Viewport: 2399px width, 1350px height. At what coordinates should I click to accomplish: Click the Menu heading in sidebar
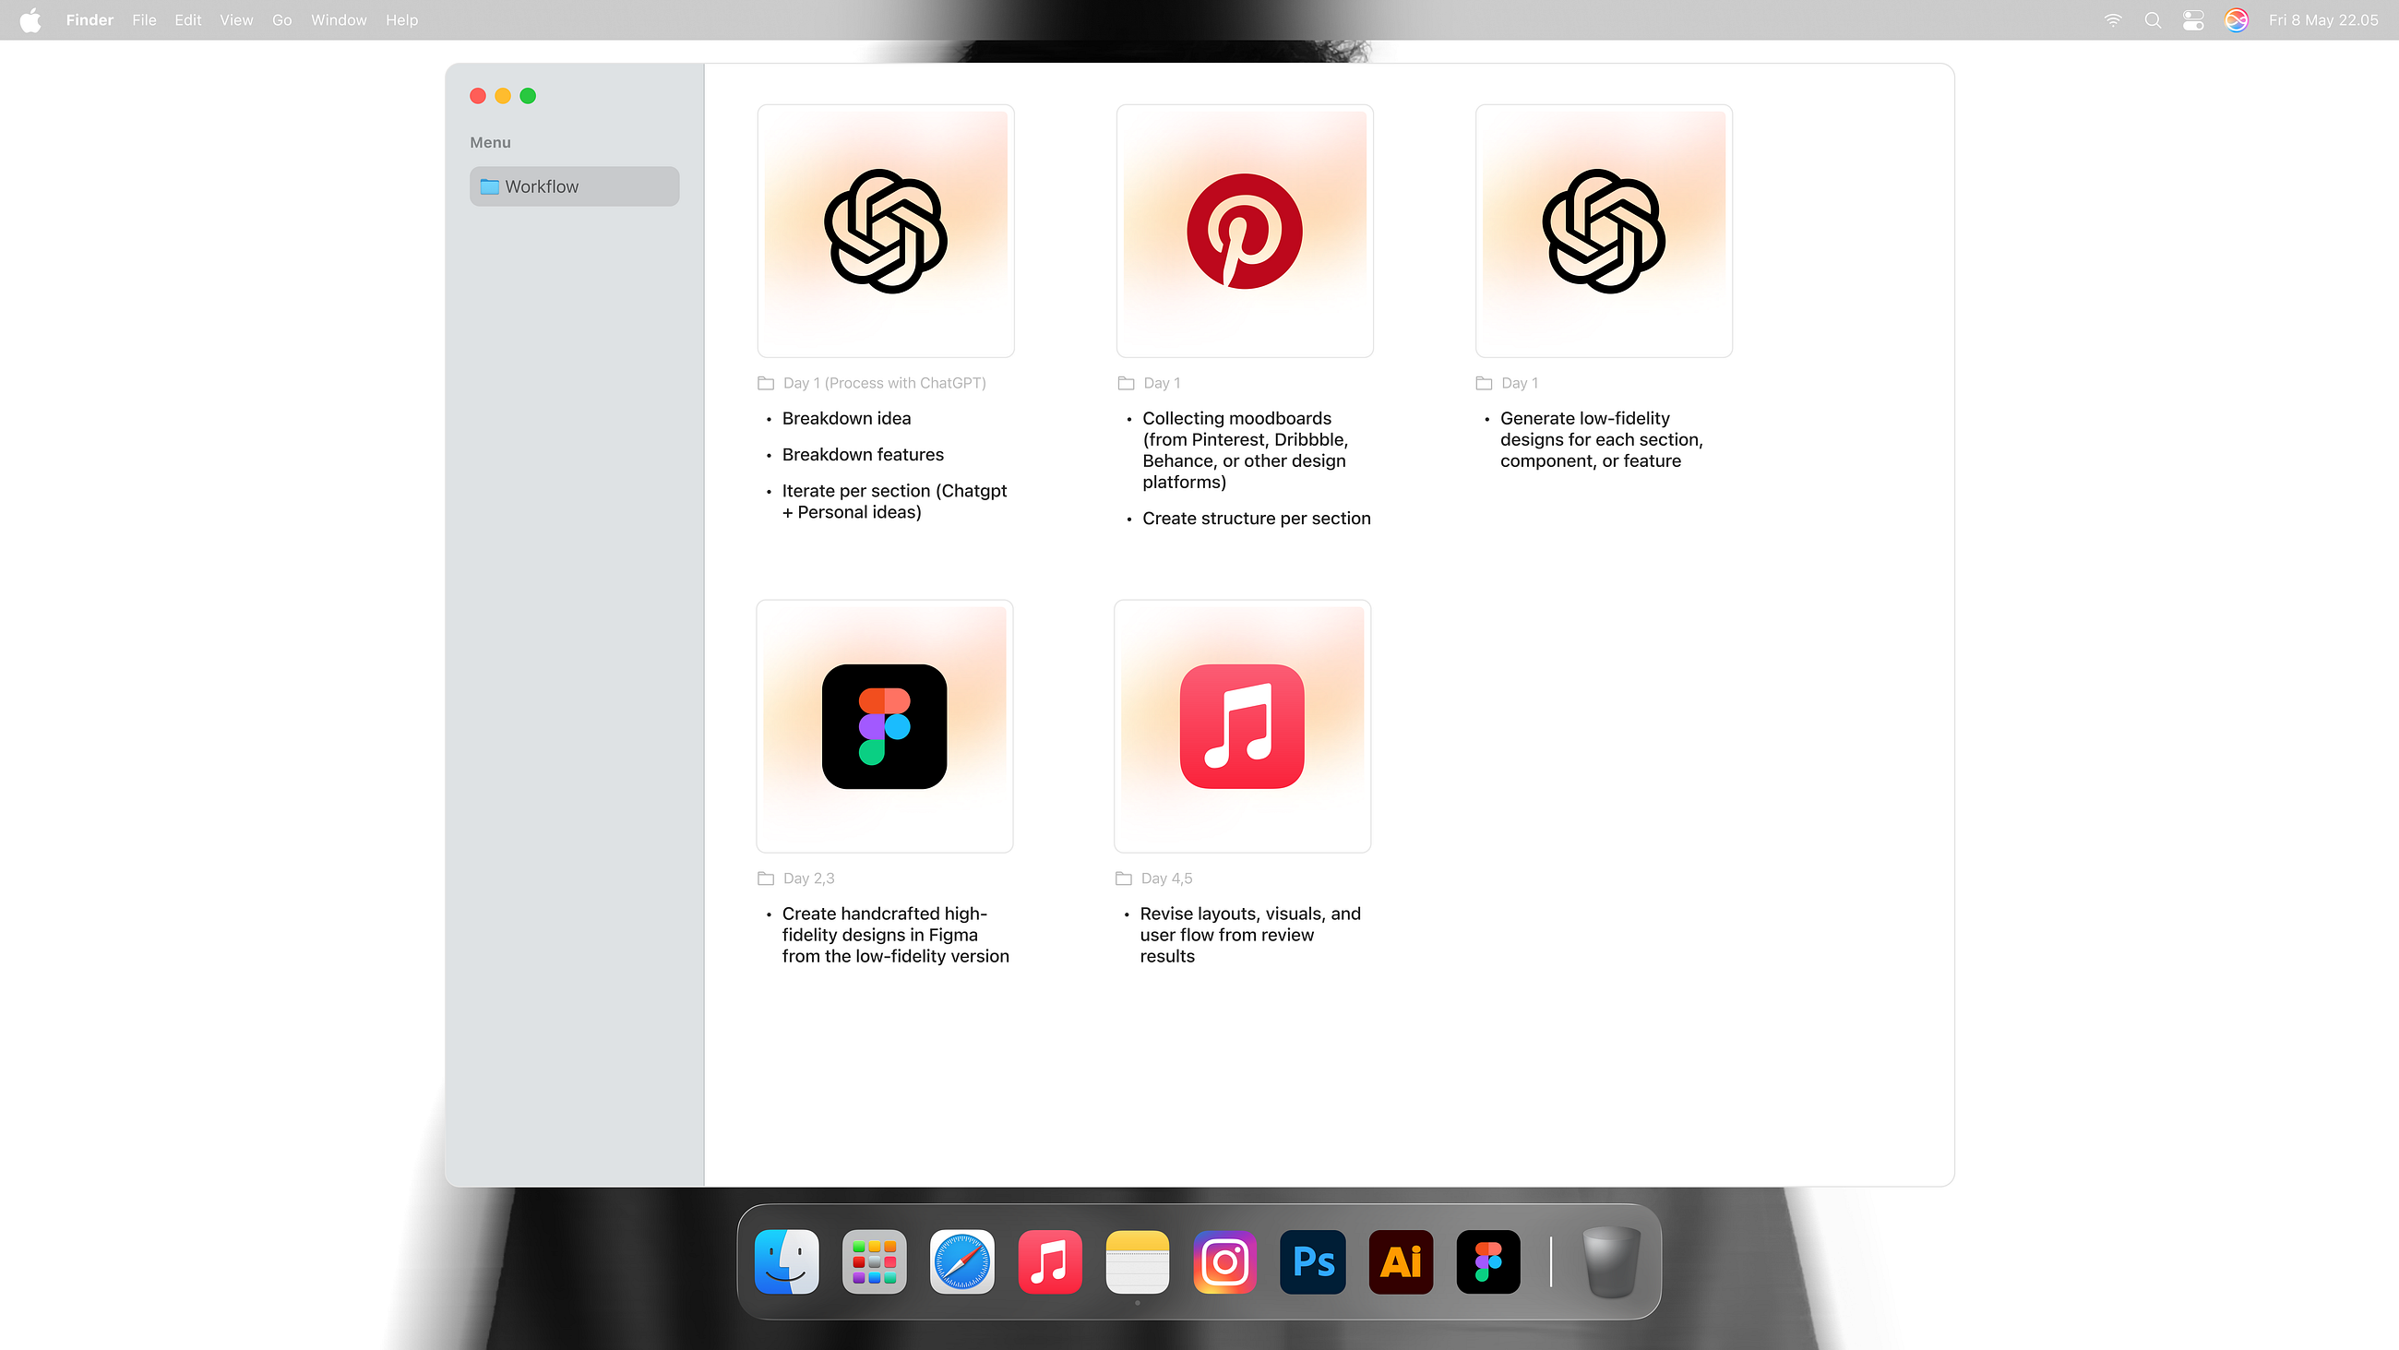click(491, 142)
